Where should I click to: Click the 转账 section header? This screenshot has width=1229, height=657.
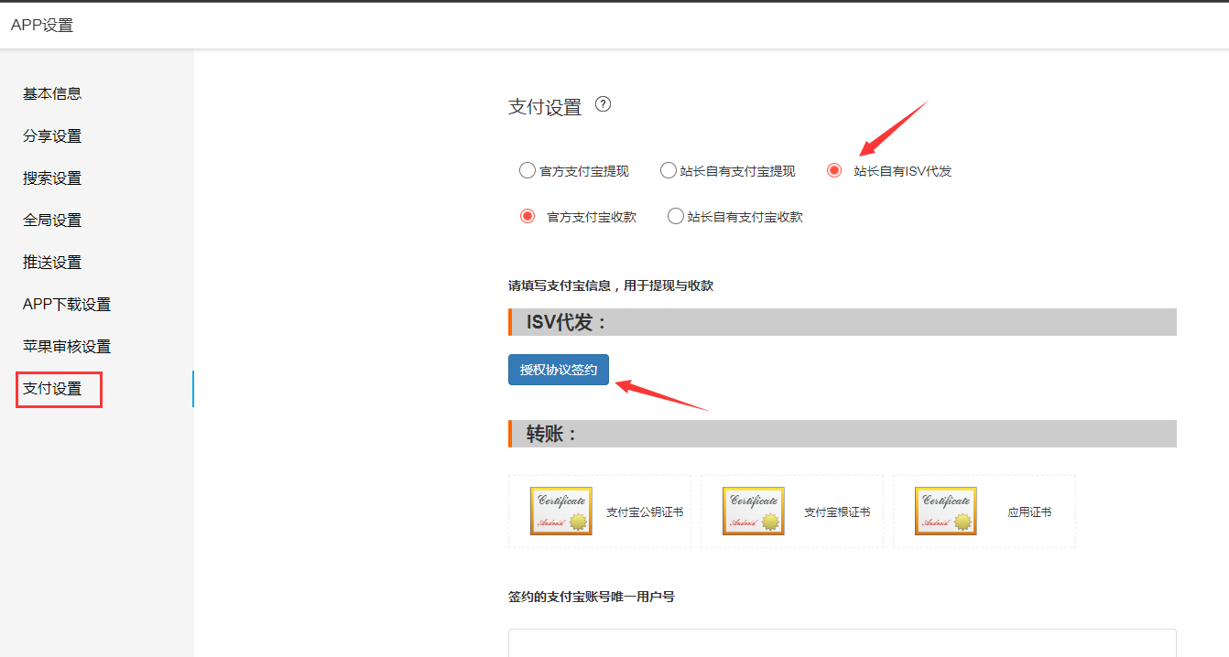[843, 434]
